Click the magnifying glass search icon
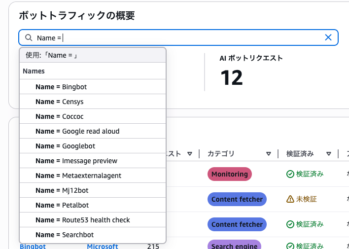Screen dimensions: 349x249 click(29, 37)
